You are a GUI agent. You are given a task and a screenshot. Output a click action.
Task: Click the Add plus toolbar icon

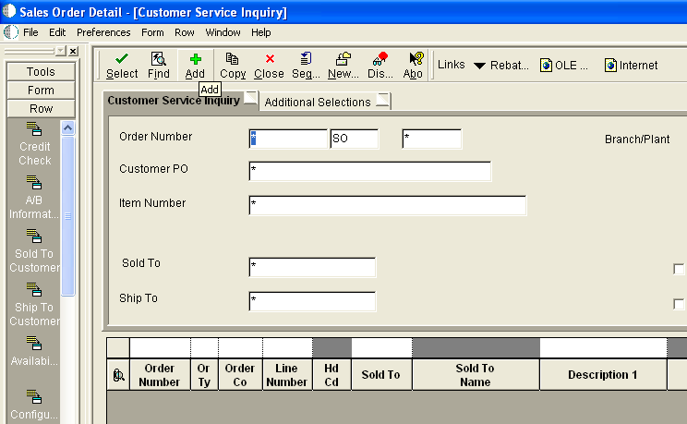pos(196,59)
